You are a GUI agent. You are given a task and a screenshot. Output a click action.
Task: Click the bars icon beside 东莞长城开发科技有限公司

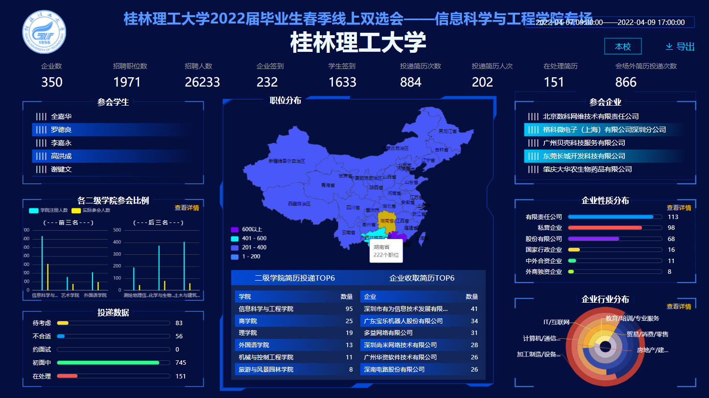pyautogui.click(x=533, y=156)
